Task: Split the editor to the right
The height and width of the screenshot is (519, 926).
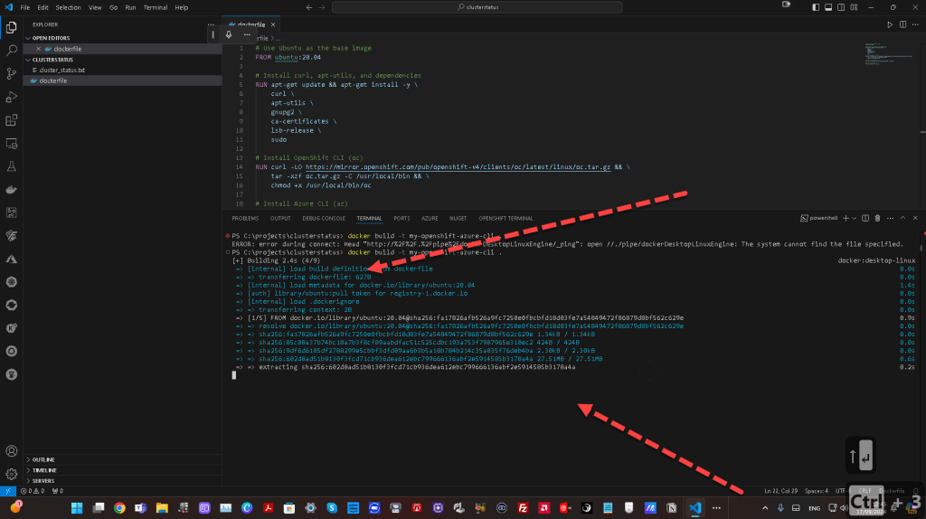Action: [x=903, y=24]
